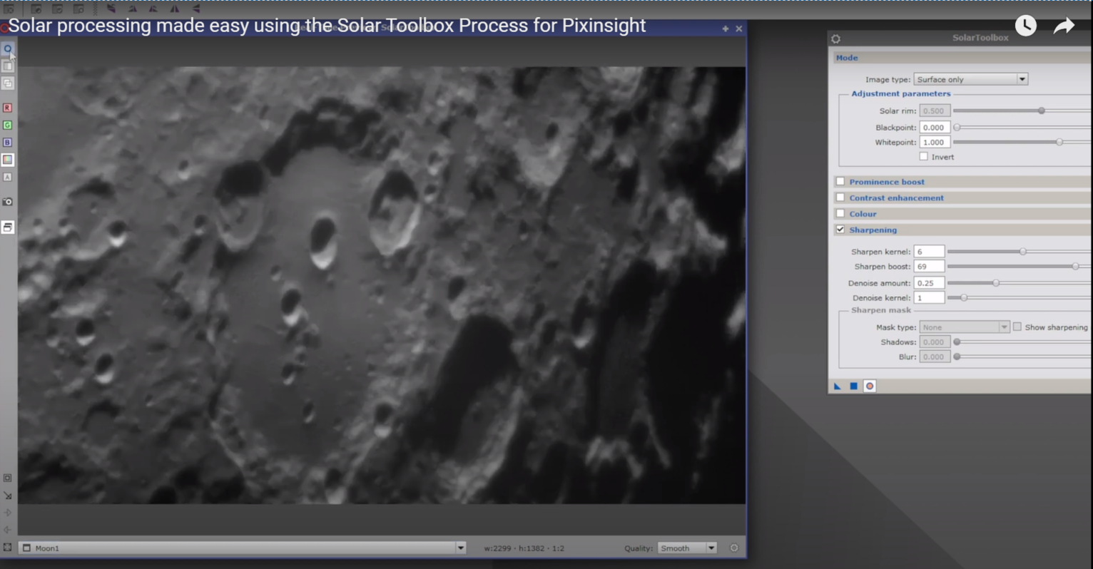Open the Mask type dropdown
The height and width of the screenshot is (569, 1093).
pyautogui.click(x=965, y=327)
